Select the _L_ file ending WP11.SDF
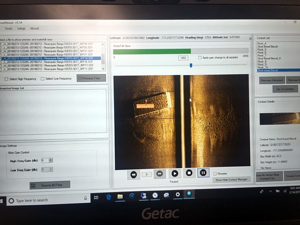300x225 pixels. (48, 69)
